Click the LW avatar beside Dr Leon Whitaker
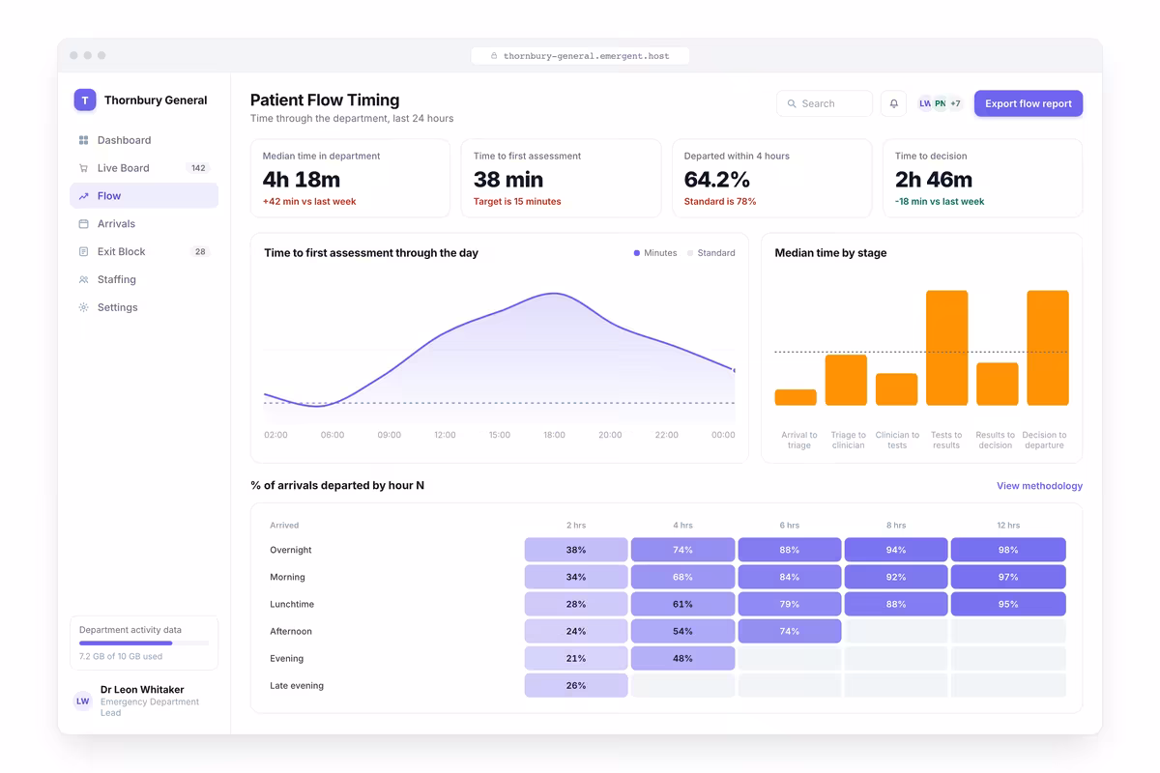This screenshot has width=1160, height=773. 83,701
